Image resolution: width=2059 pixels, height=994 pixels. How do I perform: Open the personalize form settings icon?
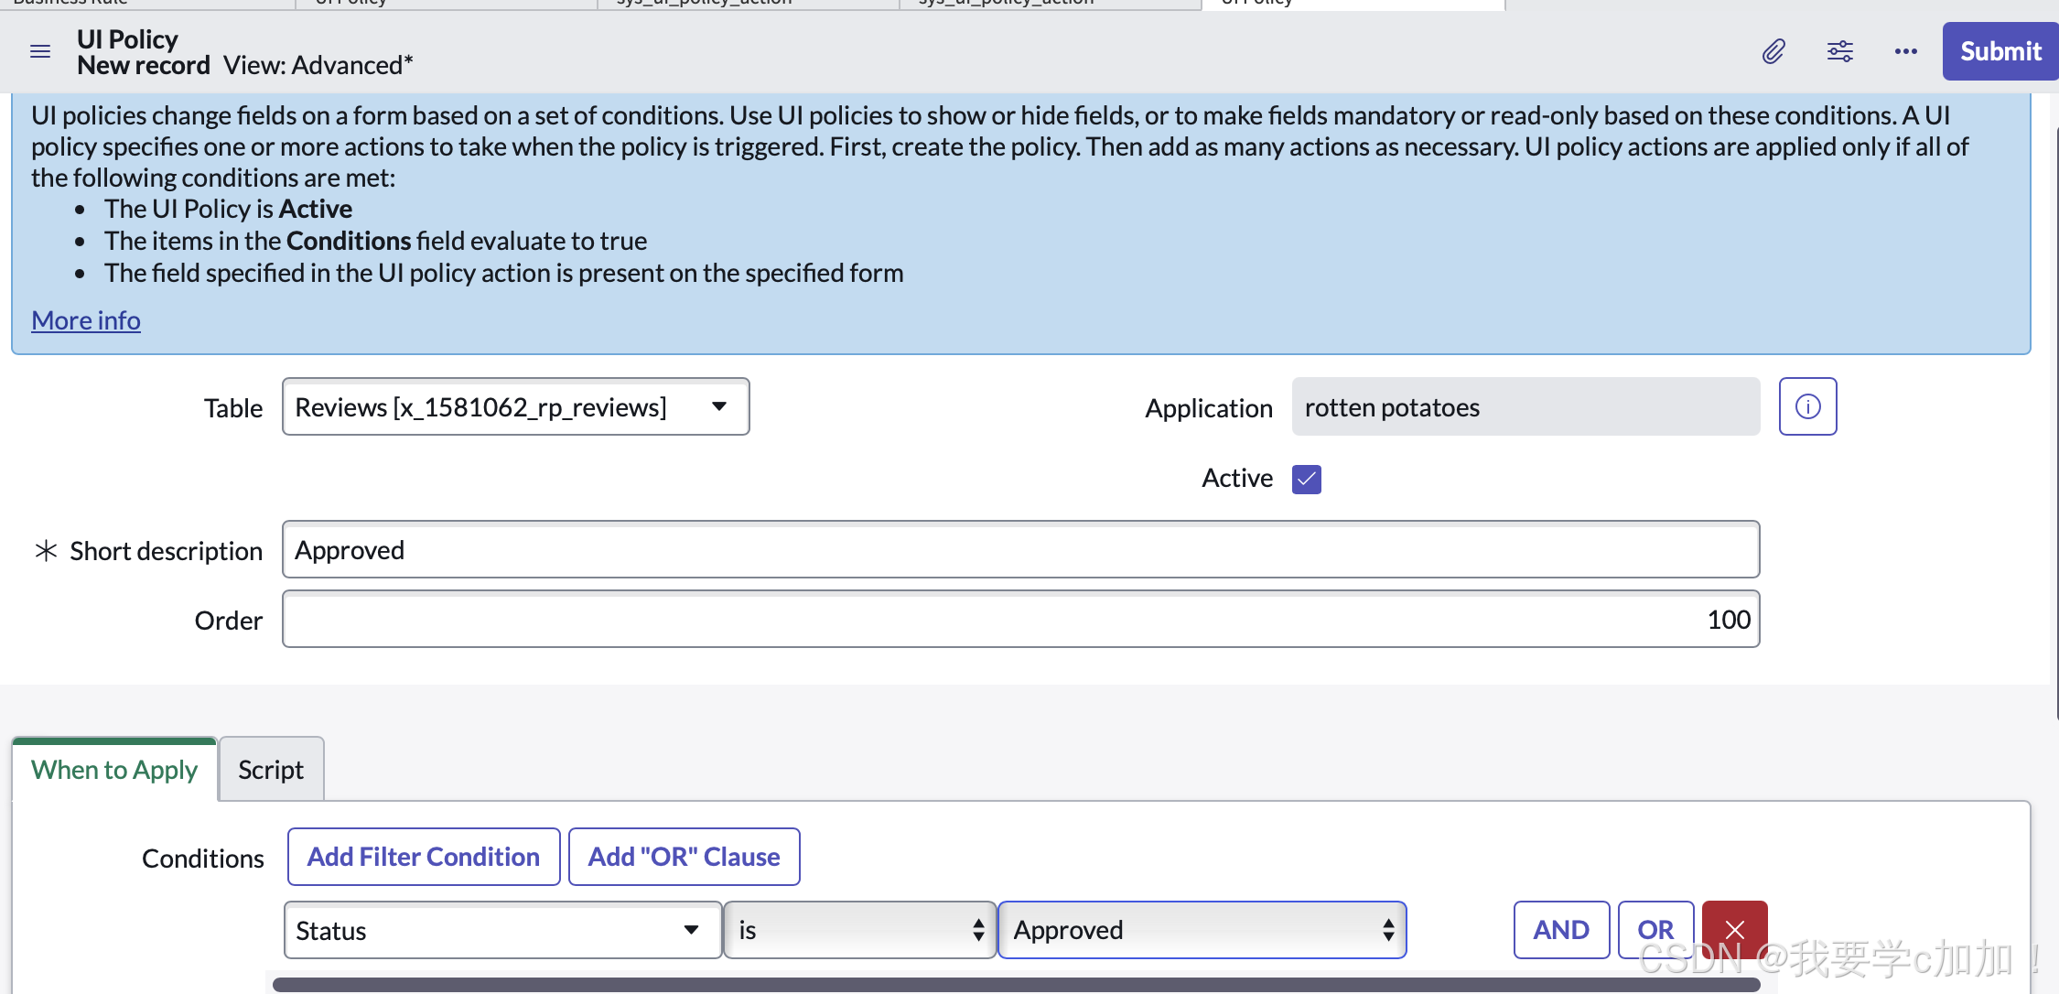tap(1839, 51)
